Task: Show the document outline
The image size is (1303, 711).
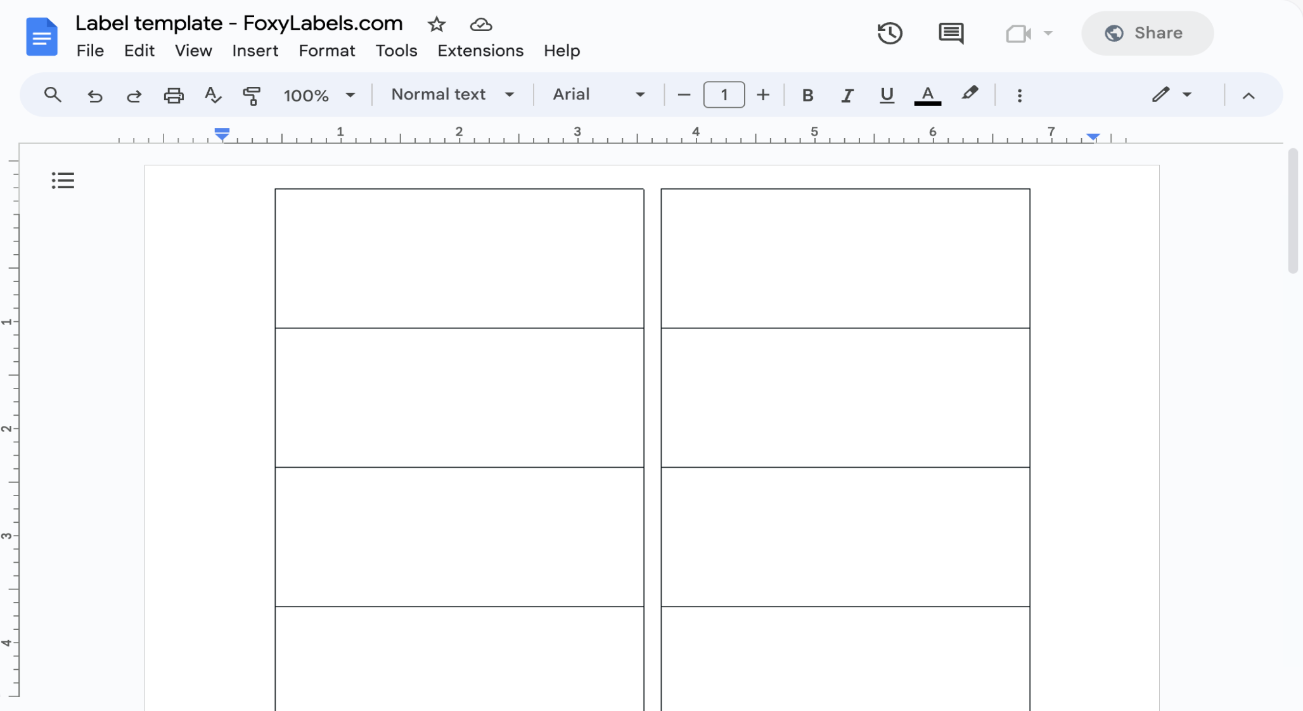Action: click(x=62, y=180)
